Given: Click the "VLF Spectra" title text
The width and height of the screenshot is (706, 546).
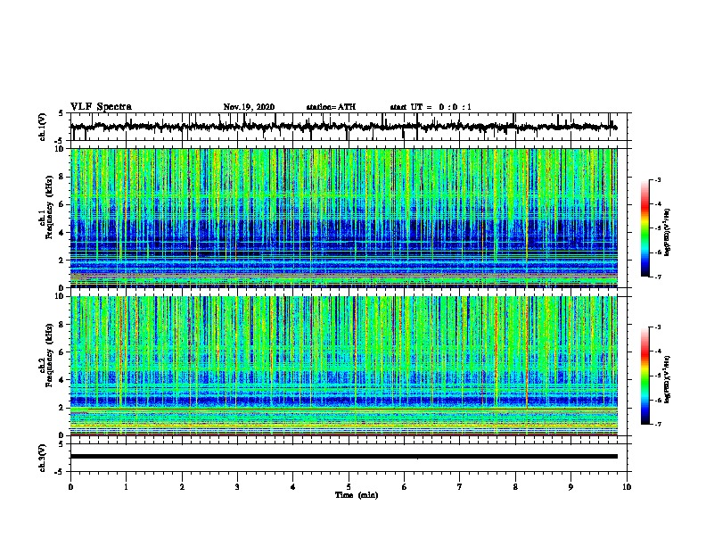Looking at the screenshot, I should (x=101, y=107).
